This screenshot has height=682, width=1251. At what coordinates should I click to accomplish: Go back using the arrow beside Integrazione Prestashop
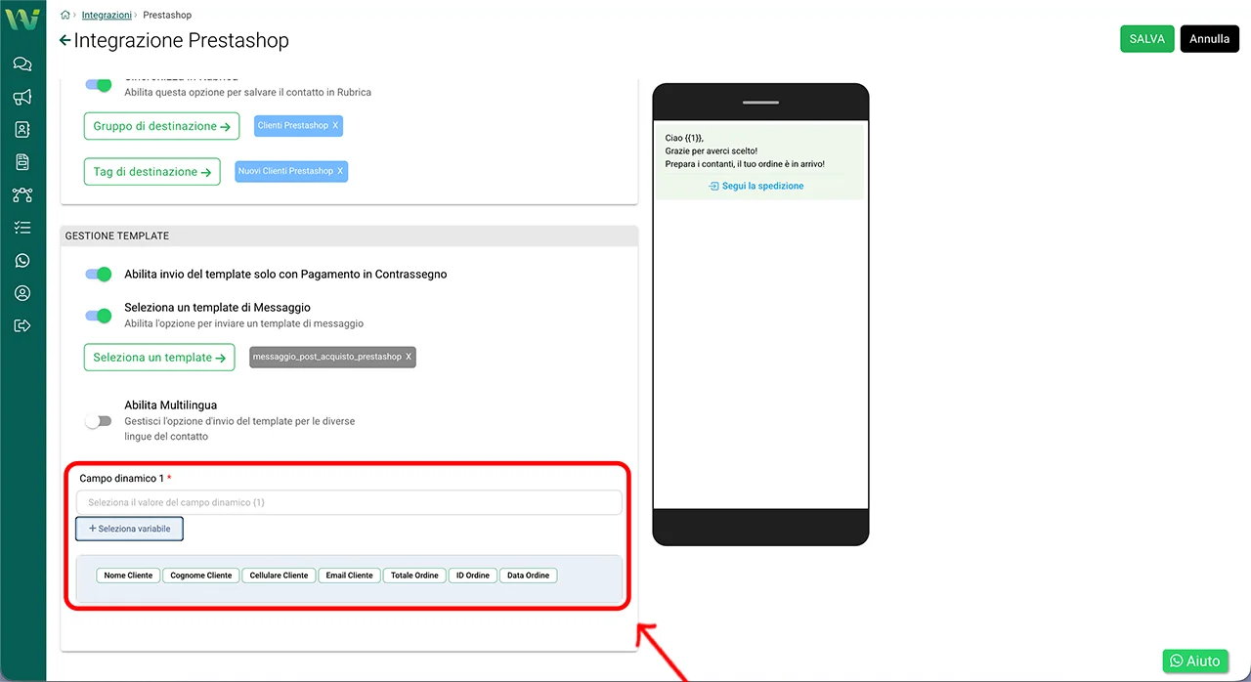coord(65,40)
